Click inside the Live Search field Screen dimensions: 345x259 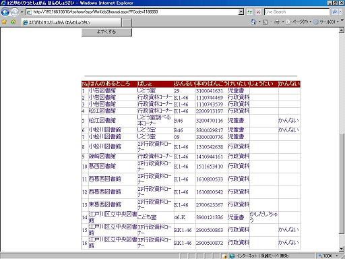(x=296, y=12)
